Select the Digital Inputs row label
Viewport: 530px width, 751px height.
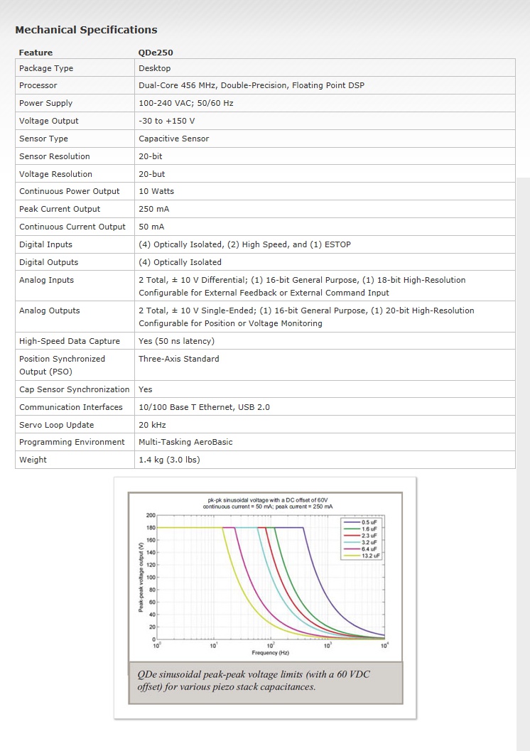coord(45,244)
